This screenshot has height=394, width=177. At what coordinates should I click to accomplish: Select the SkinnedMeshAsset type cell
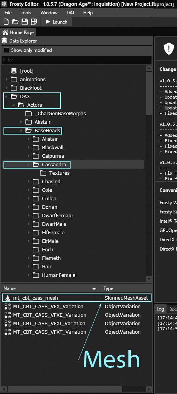point(126,298)
